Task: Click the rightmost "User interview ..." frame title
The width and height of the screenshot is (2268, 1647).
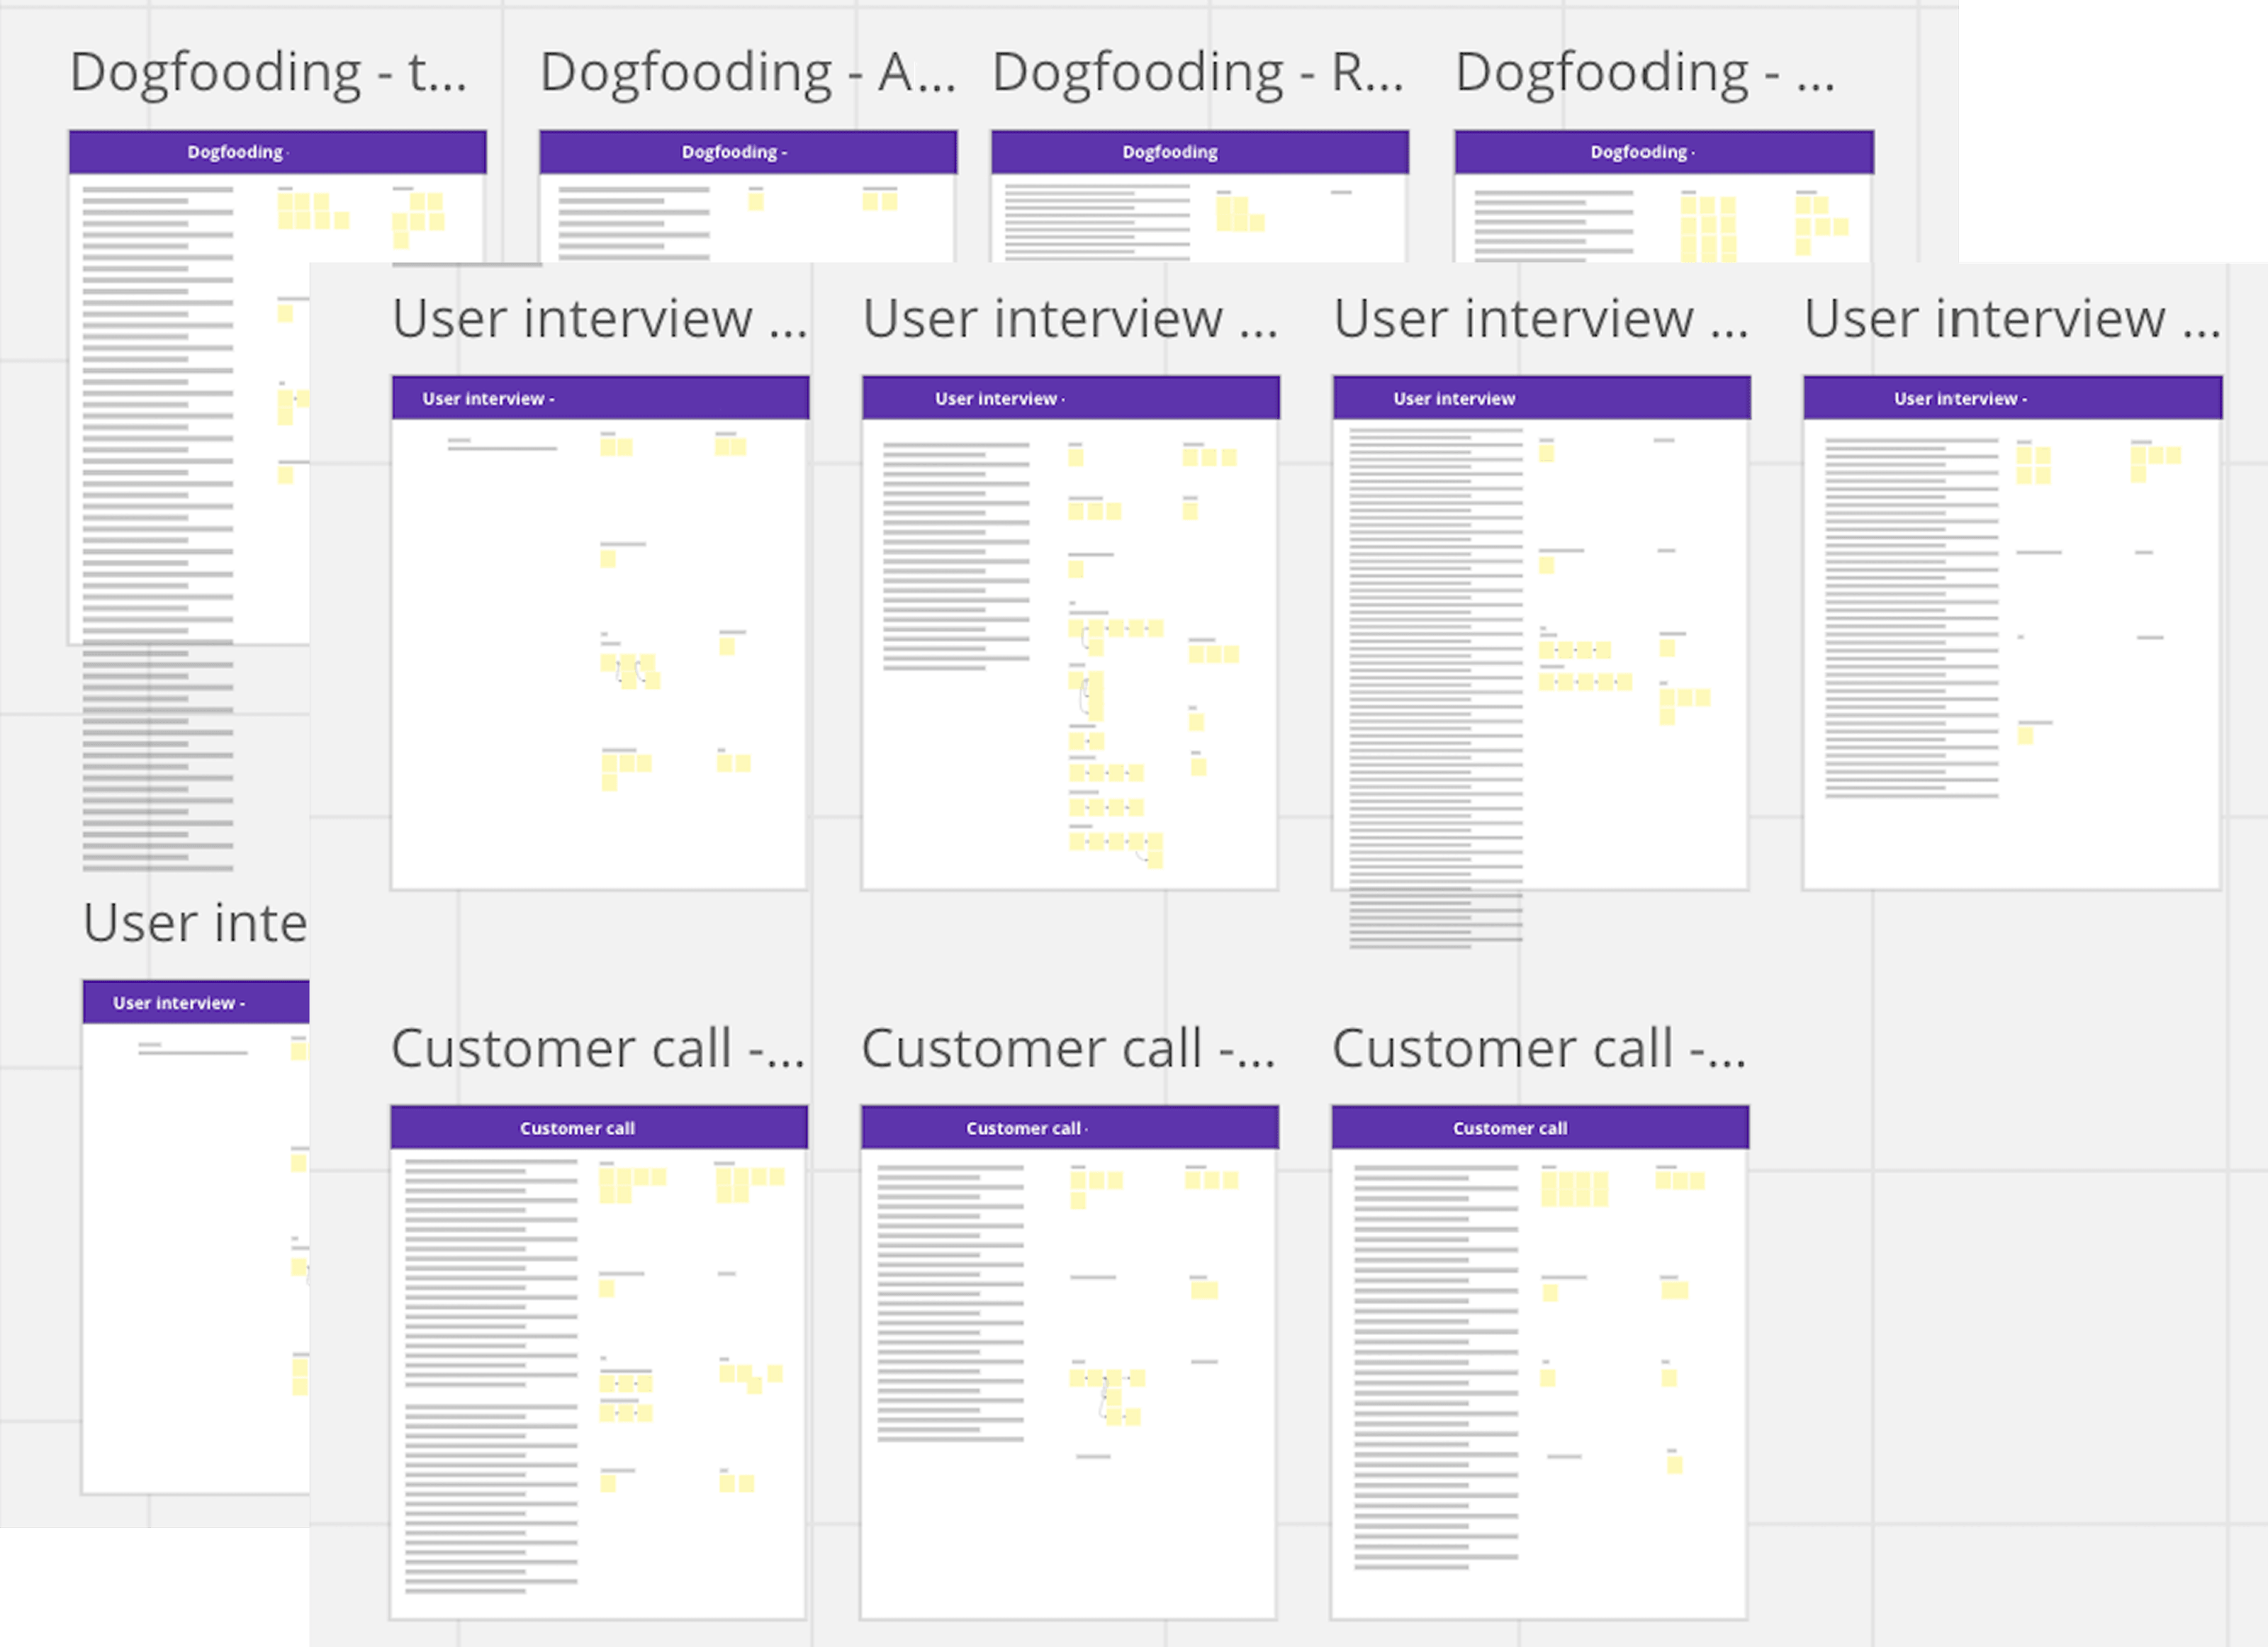Action: point(2012,319)
